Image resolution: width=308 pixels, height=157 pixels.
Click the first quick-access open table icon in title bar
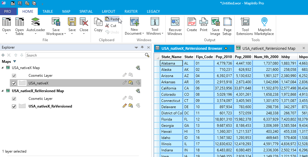click(13, 3)
